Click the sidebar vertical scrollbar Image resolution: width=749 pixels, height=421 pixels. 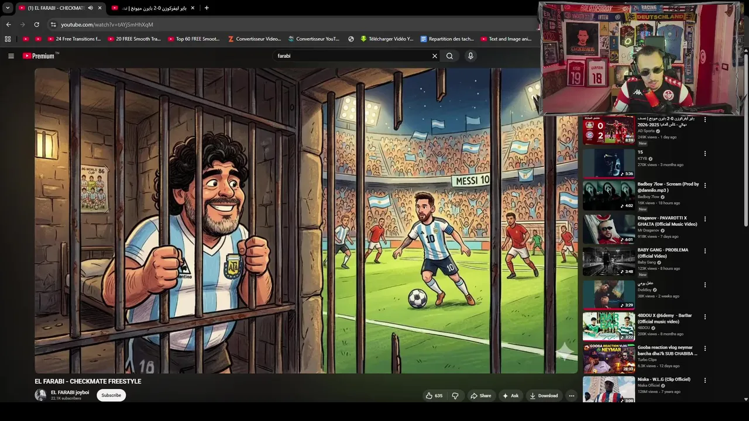(x=745, y=140)
